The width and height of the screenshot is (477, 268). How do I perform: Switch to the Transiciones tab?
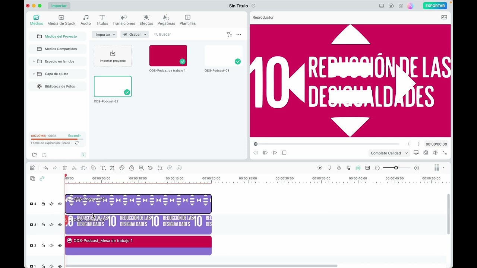coord(124,20)
